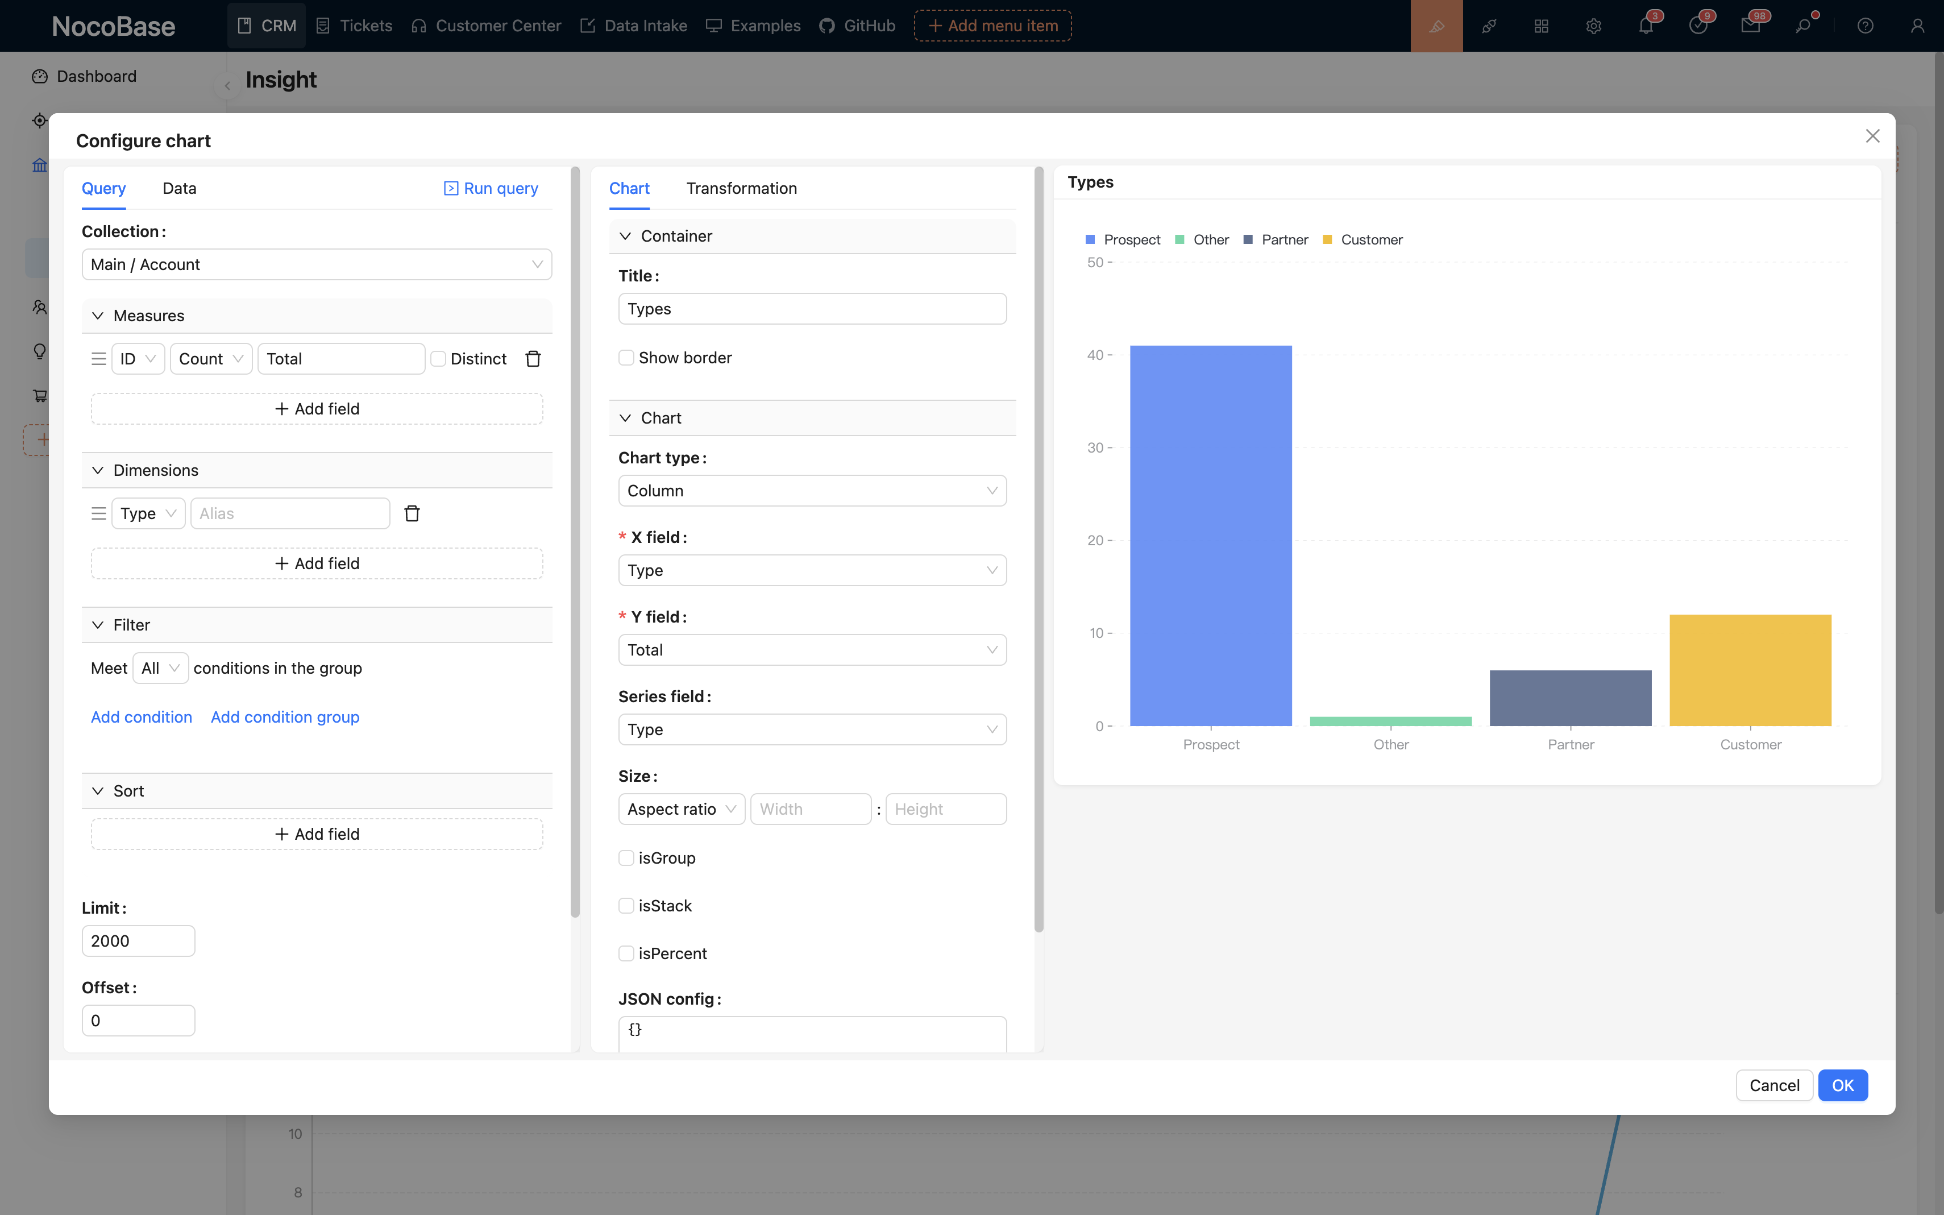
Task: Switch to the Data tab
Action: tap(179, 188)
